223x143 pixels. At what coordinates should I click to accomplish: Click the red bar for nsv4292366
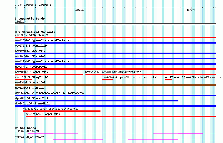[151, 74]
